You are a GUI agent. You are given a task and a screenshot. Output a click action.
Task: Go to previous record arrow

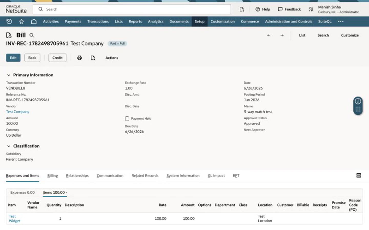pos(269,35)
